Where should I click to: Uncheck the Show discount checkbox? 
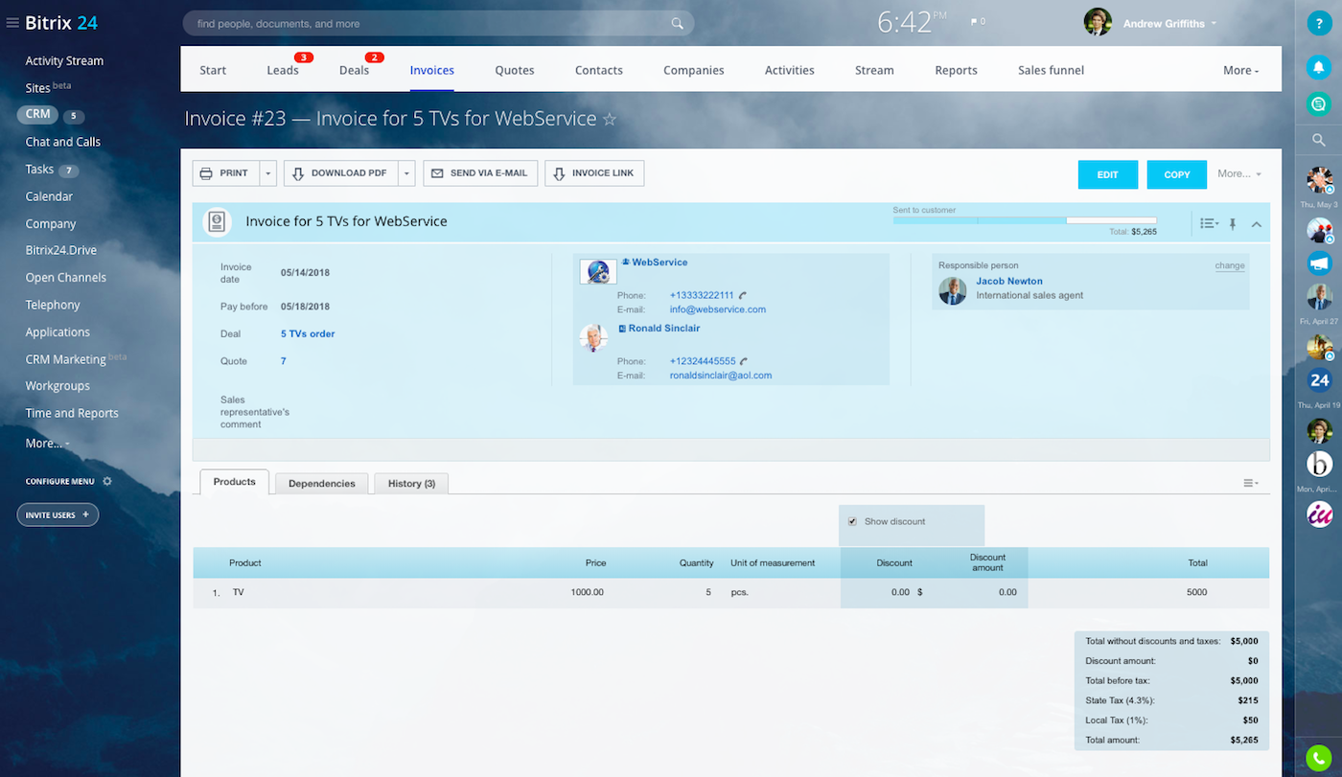(852, 521)
